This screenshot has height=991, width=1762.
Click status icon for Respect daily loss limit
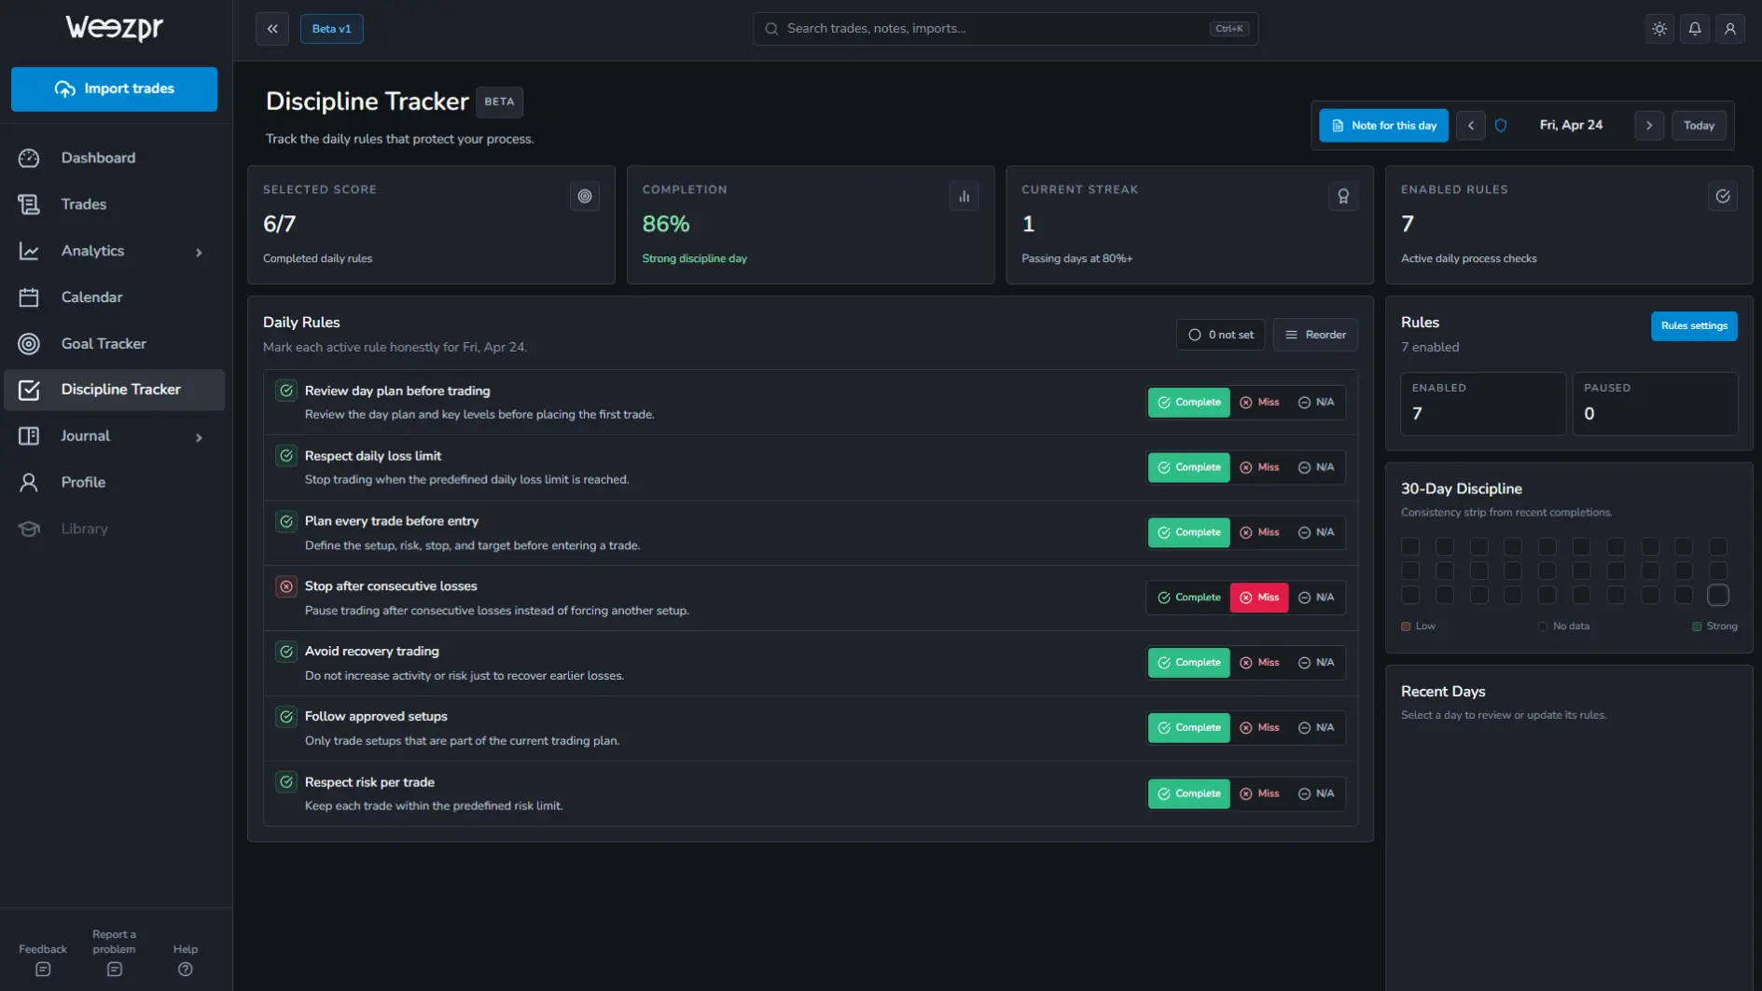click(286, 456)
